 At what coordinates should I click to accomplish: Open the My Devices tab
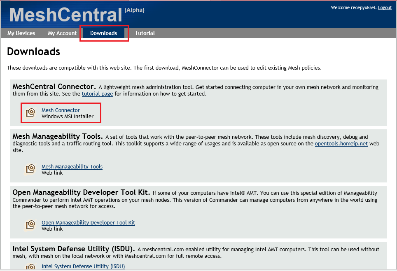[x=21, y=33]
